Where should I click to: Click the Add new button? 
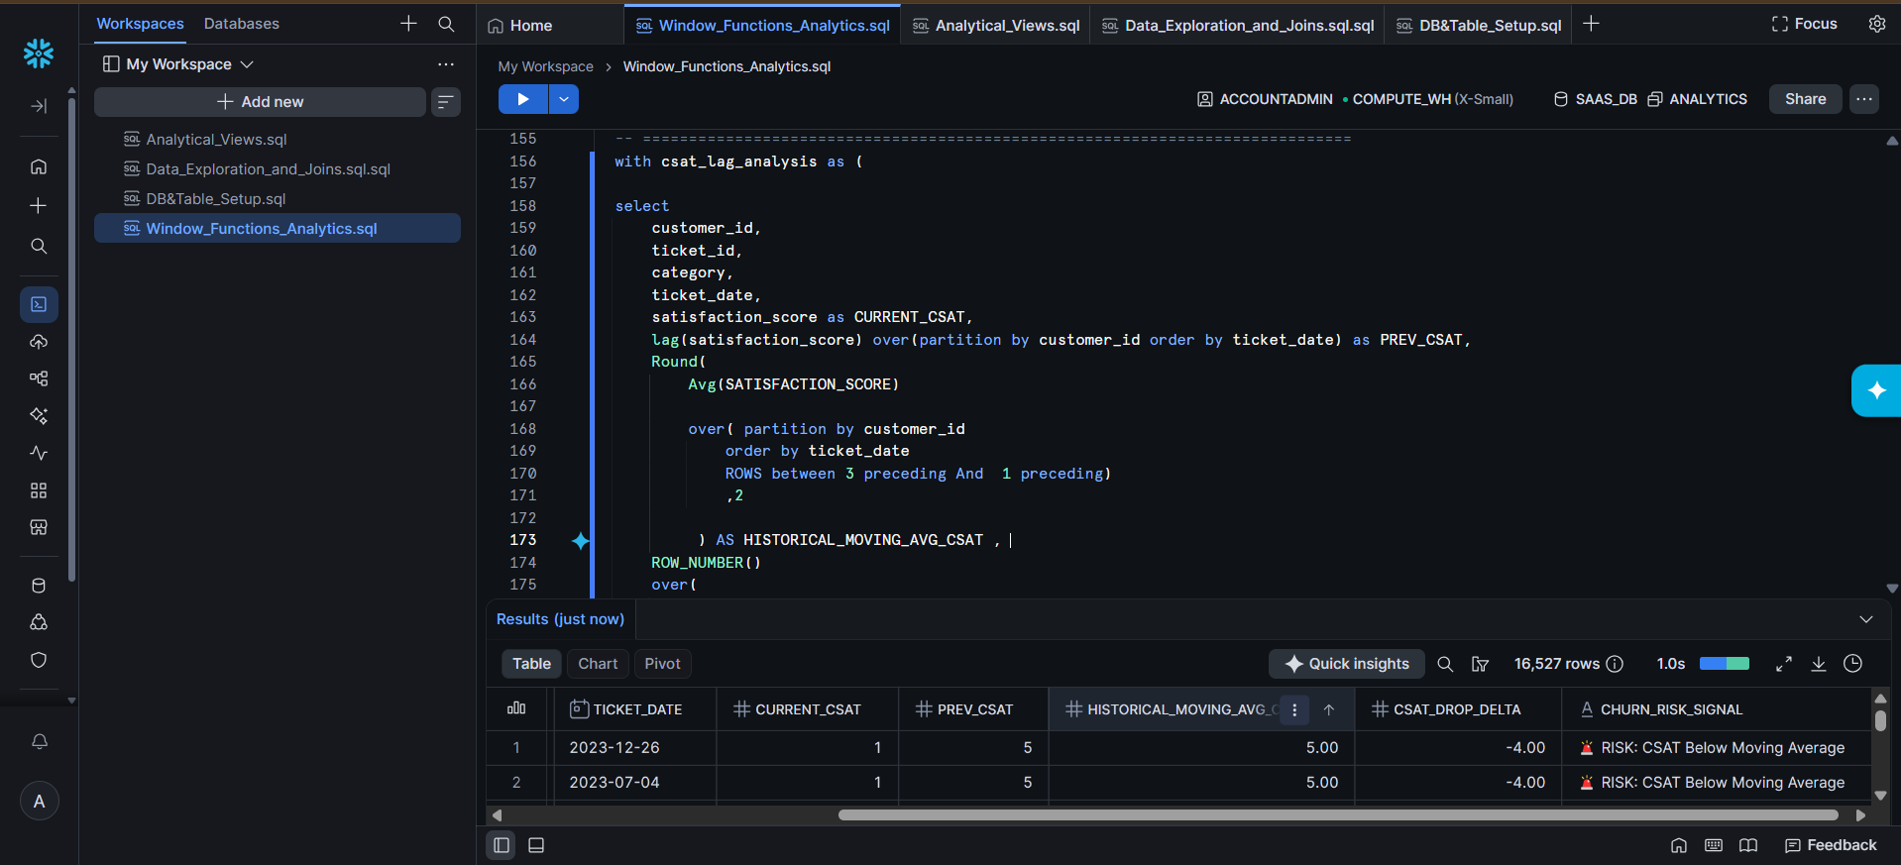(x=260, y=101)
